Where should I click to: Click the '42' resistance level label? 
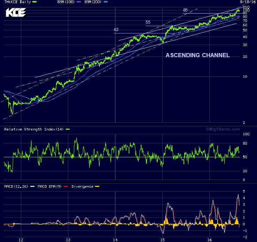click(x=116, y=30)
